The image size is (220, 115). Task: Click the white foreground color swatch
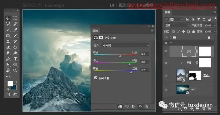pyautogui.click(x=10, y=84)
